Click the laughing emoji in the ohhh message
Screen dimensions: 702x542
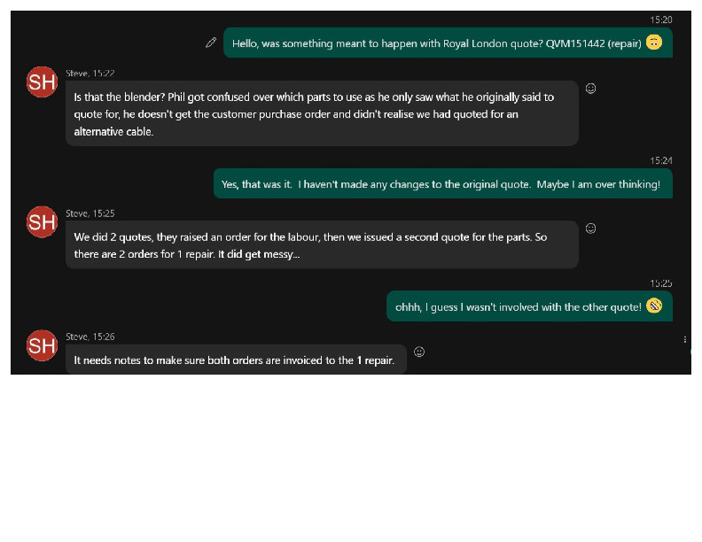(654, 306)
